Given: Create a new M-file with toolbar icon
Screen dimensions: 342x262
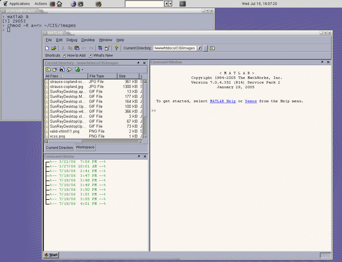Looking at the screenshot, I should (x=47, y=48).
